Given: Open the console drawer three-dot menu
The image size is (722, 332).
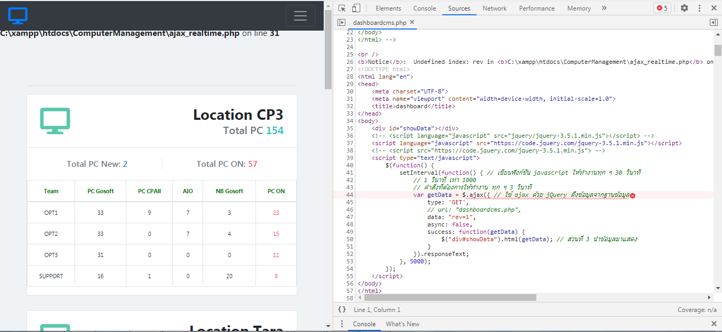Looking at the screenshot, I should [x=342, y=324].
